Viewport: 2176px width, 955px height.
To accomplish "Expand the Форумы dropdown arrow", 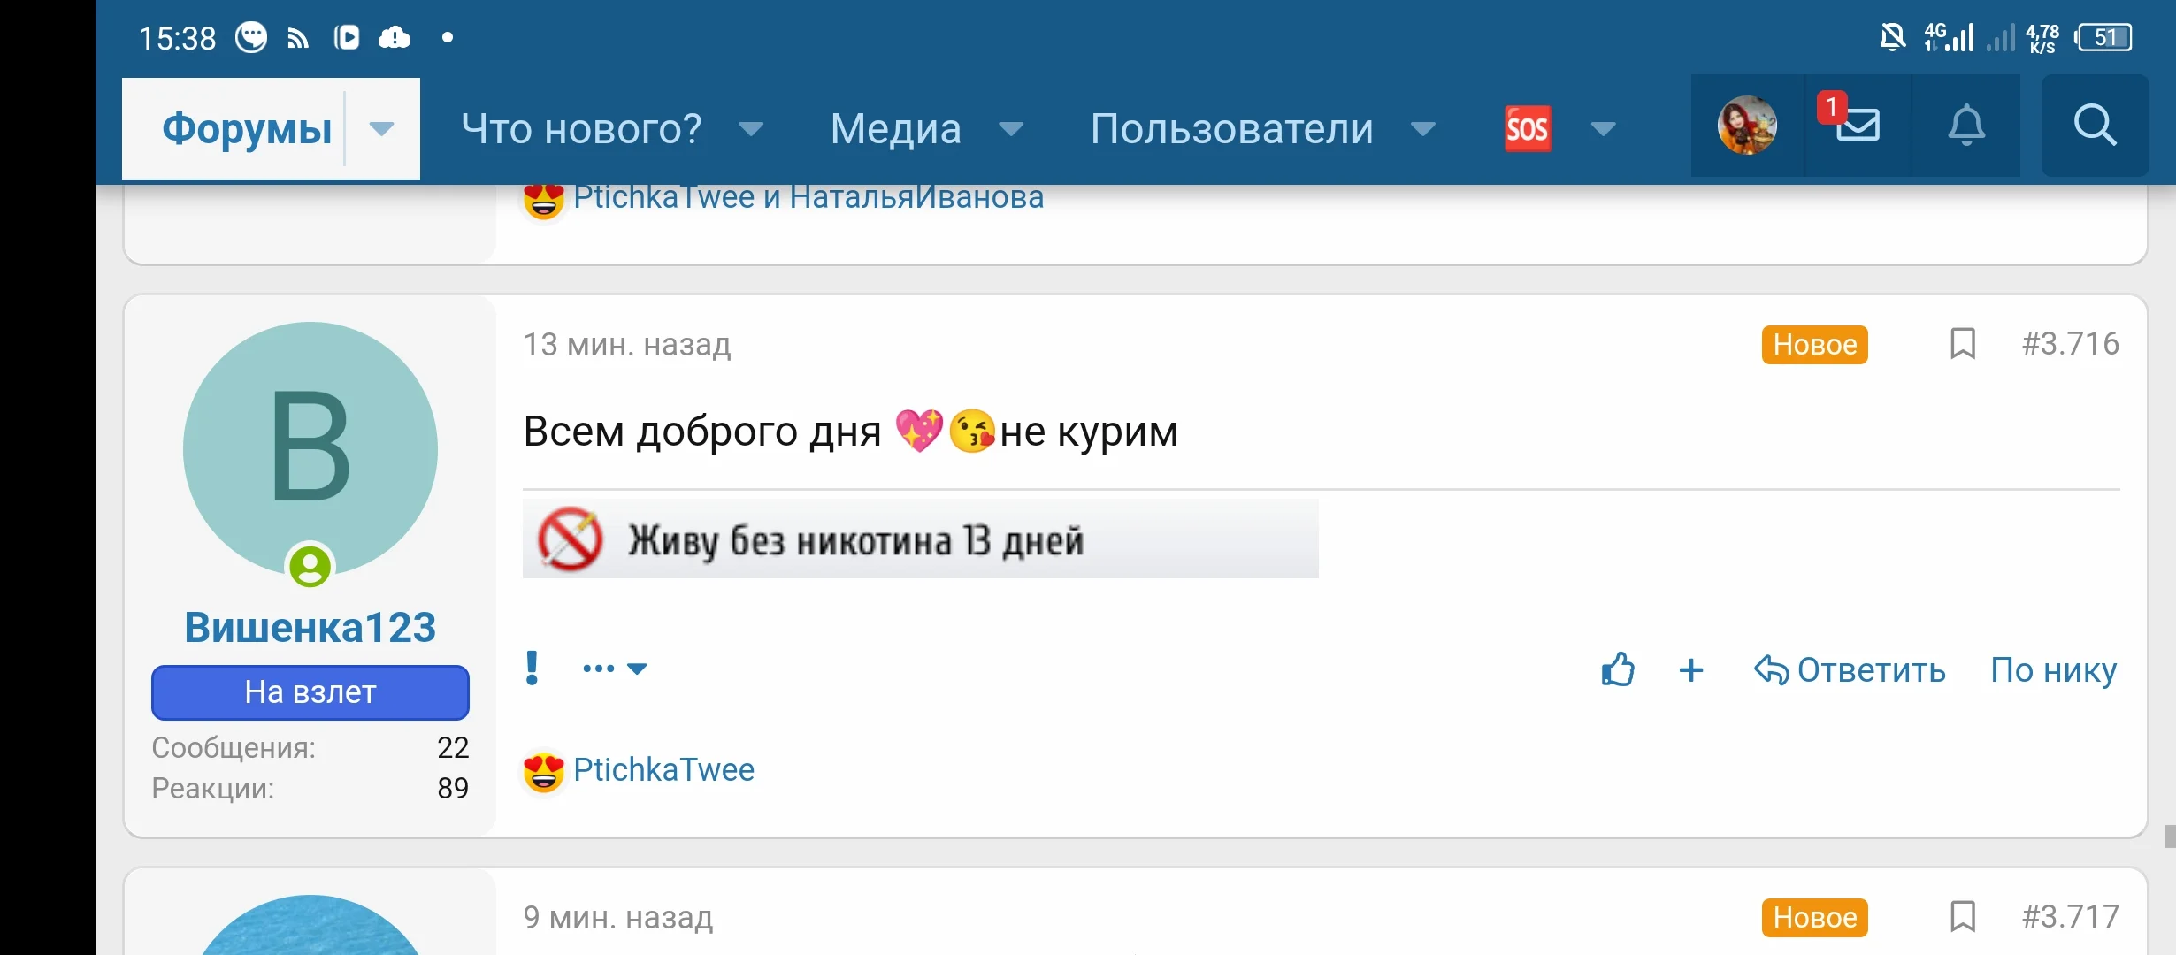I will pos(381,129).
